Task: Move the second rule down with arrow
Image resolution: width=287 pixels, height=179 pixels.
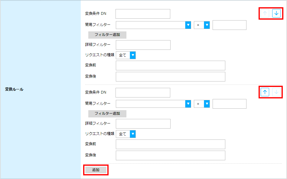Action: coord(276,92)
